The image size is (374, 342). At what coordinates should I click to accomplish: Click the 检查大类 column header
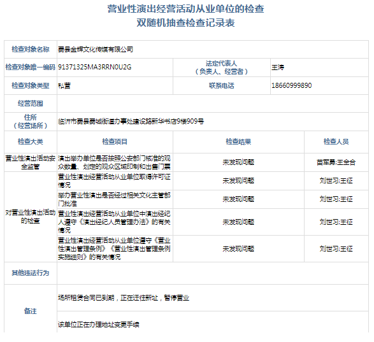click(x=31, y=141)
